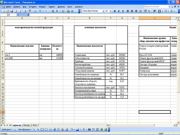Open the Name Box dropdown arrow

pyautogui.click(x=18, y=15)
